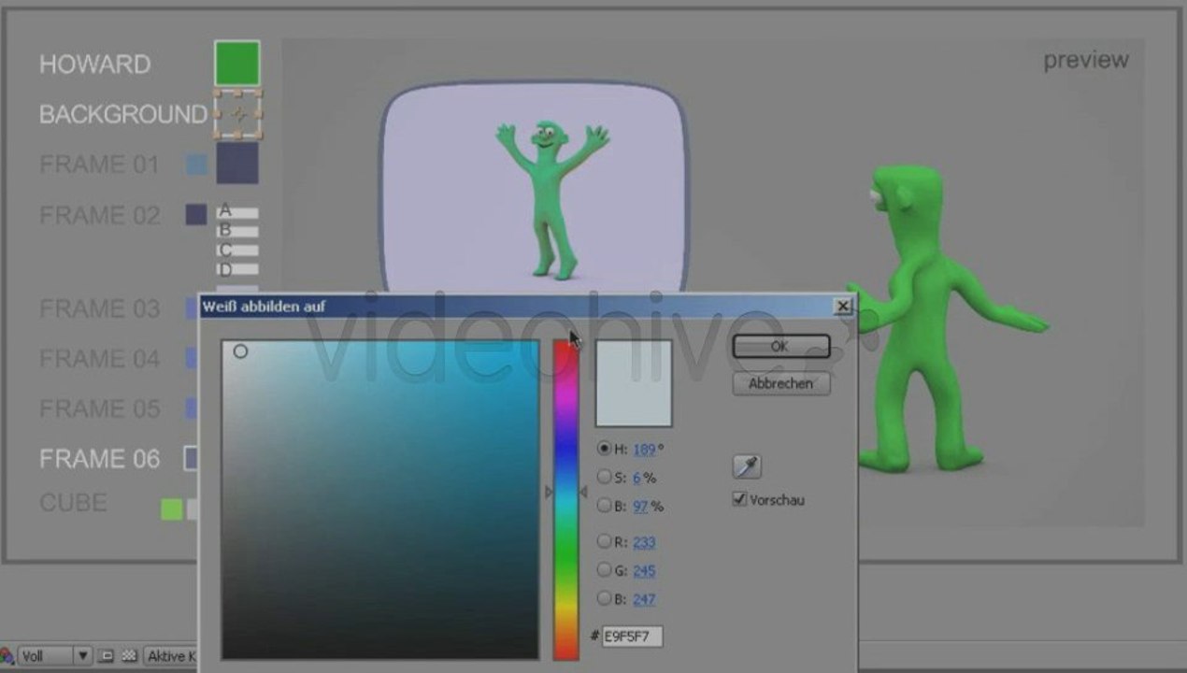Click the green value 245

pyautogui.click(x=644, y=571)
